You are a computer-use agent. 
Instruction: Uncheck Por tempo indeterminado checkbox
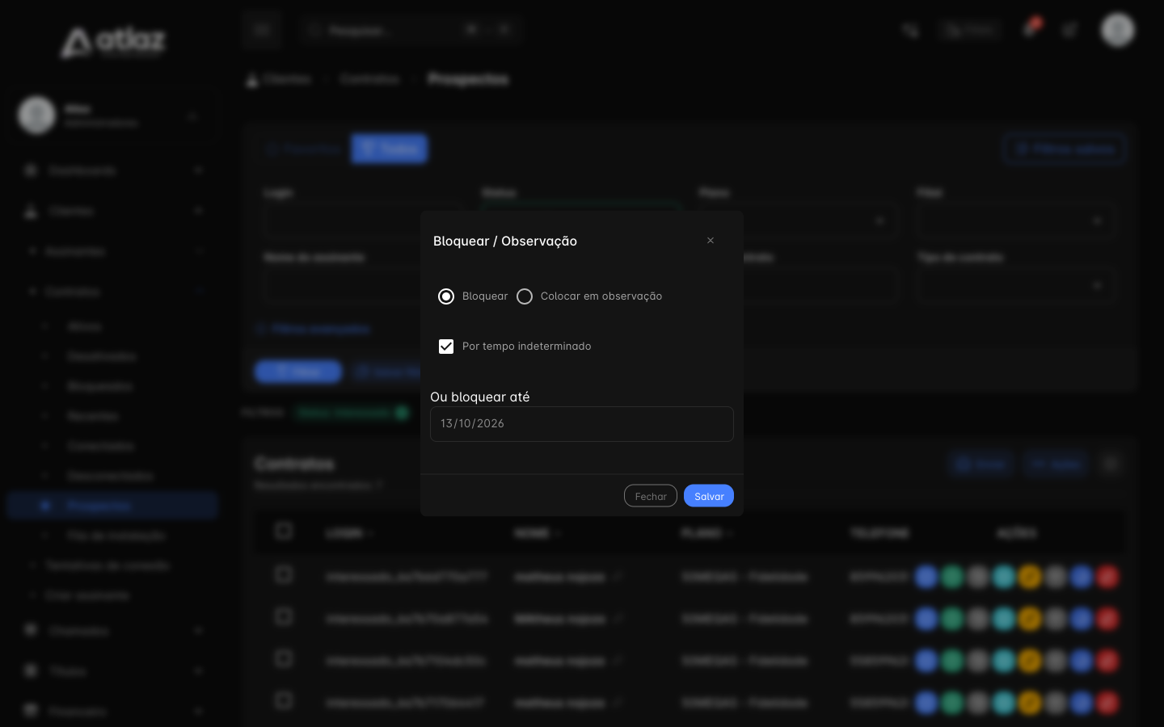[446, 347]
